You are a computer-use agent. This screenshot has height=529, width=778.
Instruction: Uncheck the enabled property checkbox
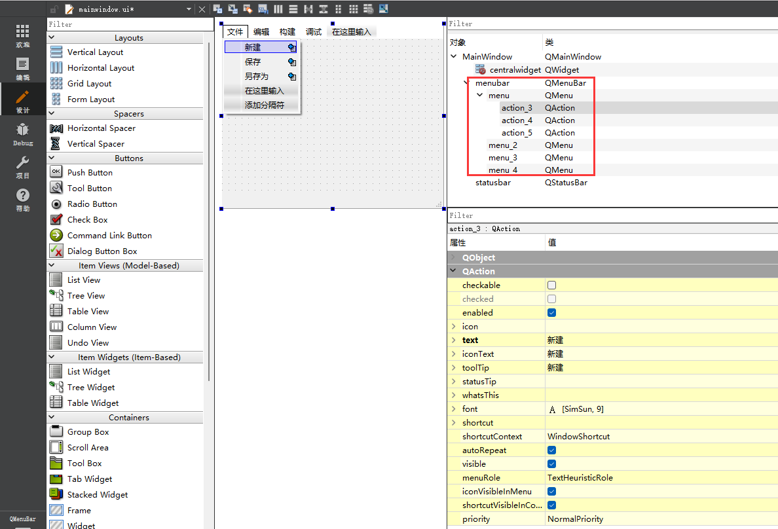pyautogui.click(x=551, y=313)
